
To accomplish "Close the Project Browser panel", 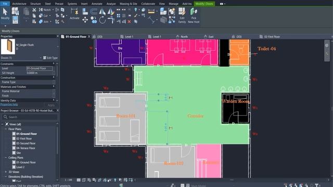I will coord(58,111).
